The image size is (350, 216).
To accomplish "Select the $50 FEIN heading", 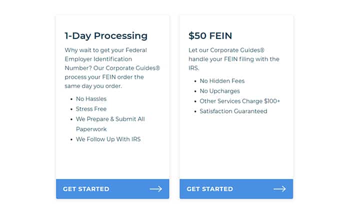I will pos(210,35).
